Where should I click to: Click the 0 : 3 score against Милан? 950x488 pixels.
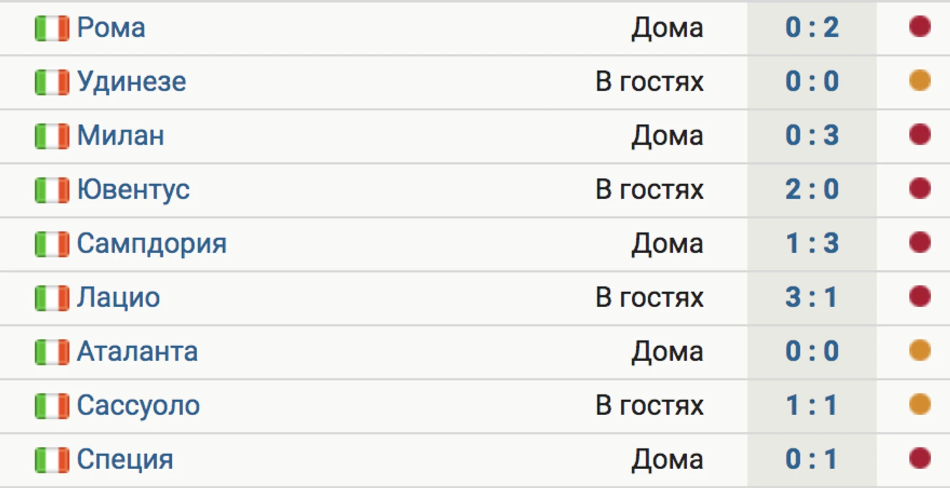(811, 136)
